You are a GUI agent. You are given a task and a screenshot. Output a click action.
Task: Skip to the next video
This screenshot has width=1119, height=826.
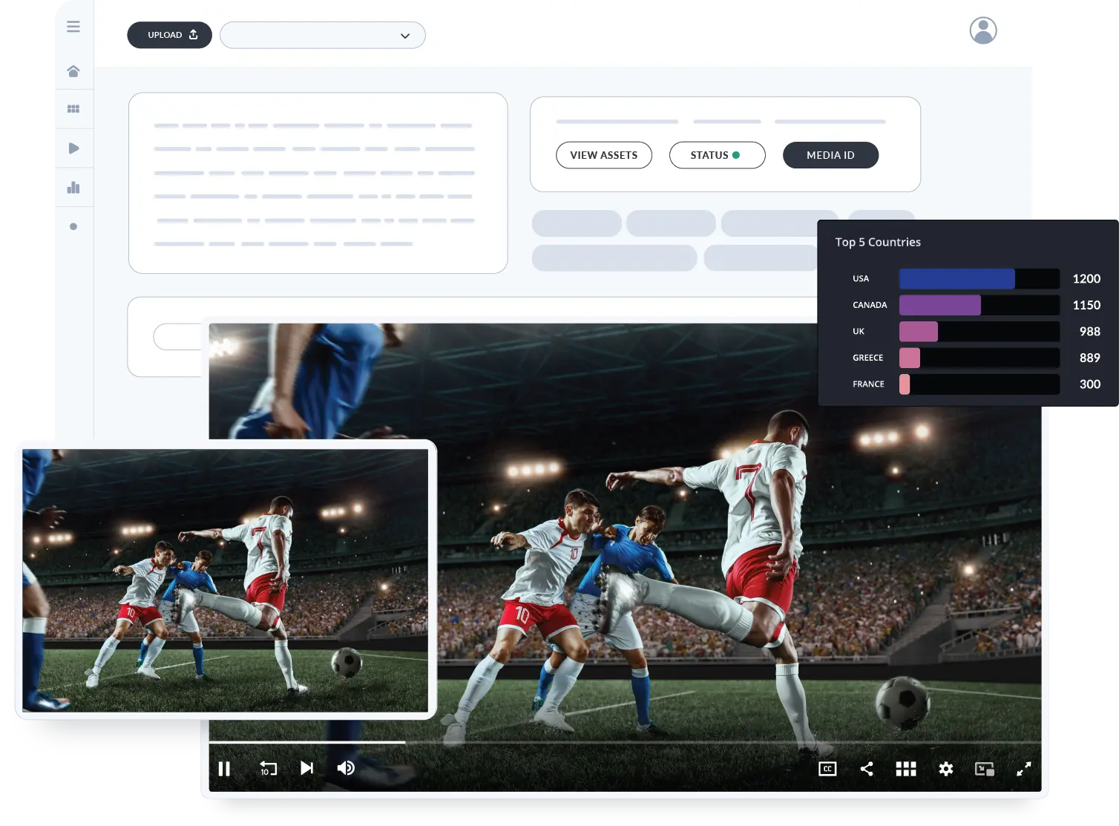pyautogui.click(x=306, y=768)
